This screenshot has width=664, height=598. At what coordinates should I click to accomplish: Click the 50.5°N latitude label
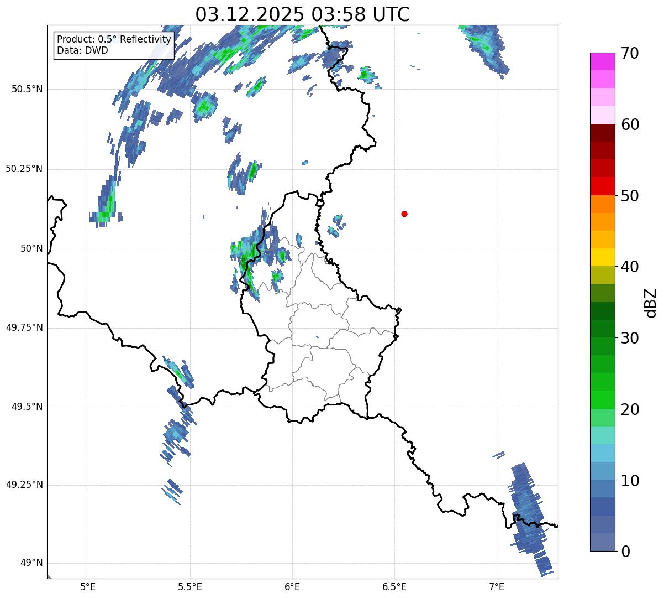(x=28, y=89)
